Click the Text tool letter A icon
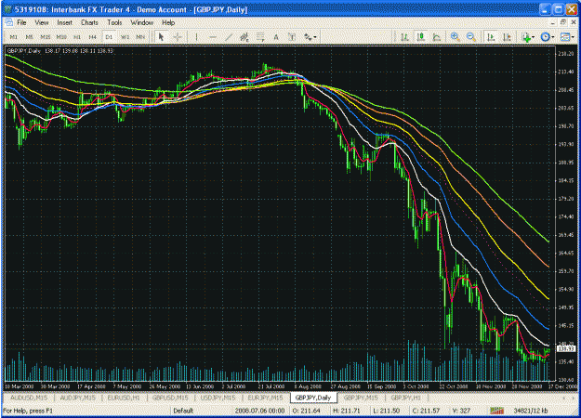Viewport: 581px width, 418px height. 276,37
